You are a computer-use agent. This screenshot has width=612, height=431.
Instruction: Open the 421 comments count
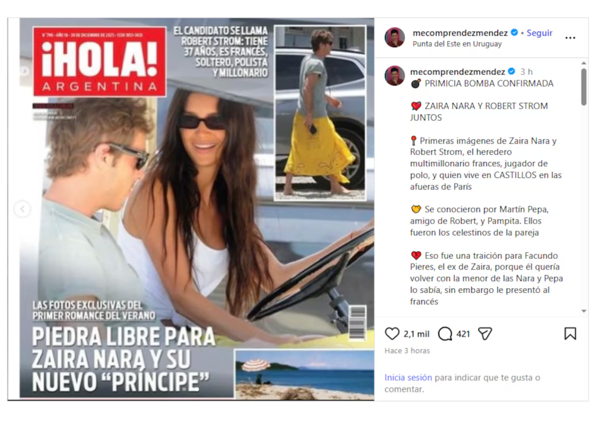463,334
